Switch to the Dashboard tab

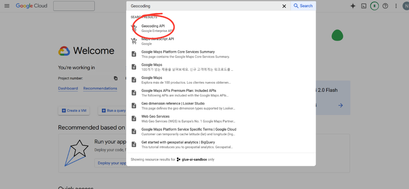pos(68,88)
